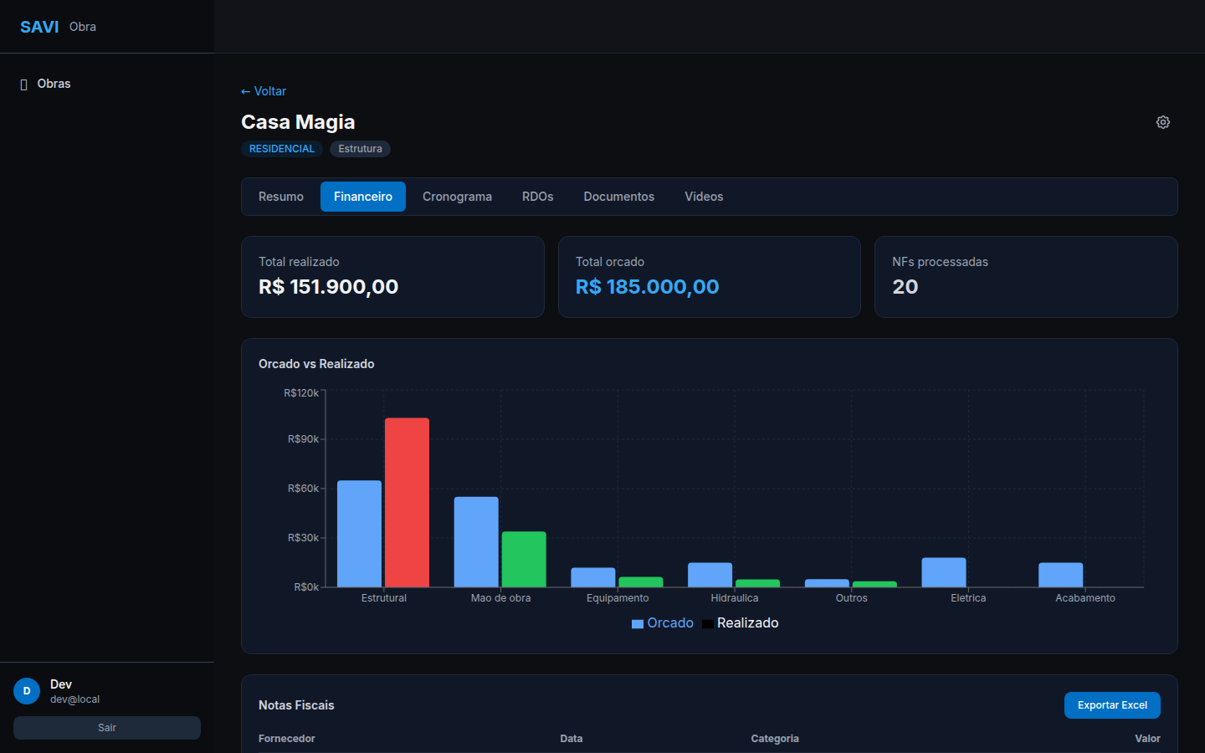Click the red Estrutural realizado bar

coord(407,502)
